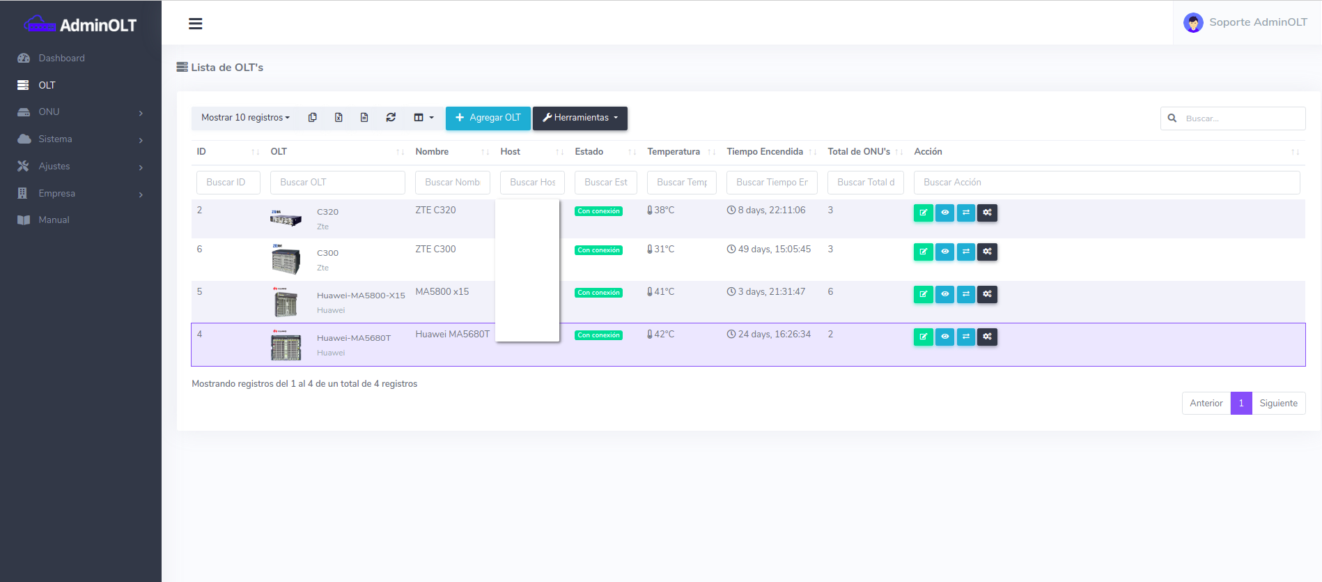1322x582 pixels.
Task: Click the Agregar OLT button
Action: (x=488, y=118)
